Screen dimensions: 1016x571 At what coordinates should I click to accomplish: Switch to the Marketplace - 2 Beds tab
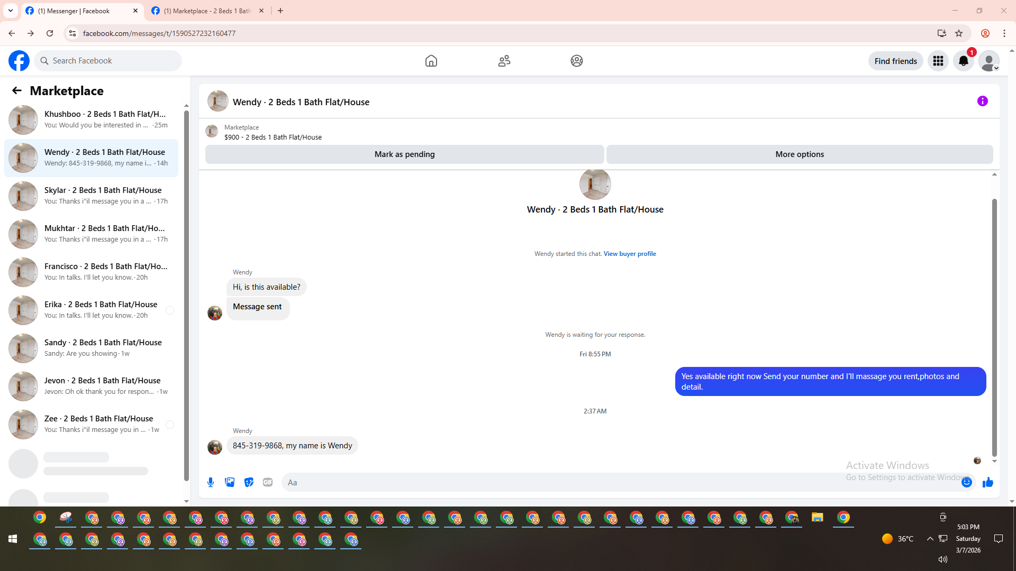pyautogui.click(x=208, y=11)
